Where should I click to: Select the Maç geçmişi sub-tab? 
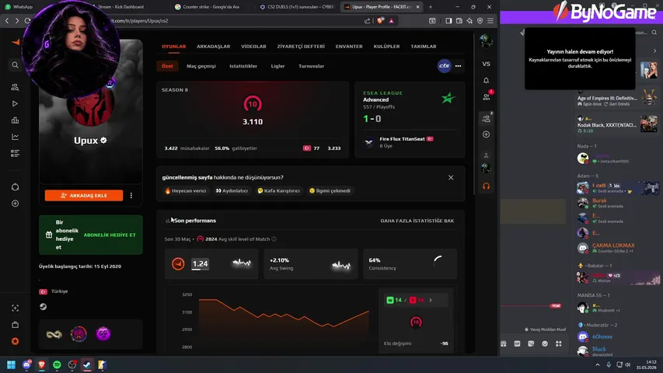pyautogui.click(x=201, y=66)
